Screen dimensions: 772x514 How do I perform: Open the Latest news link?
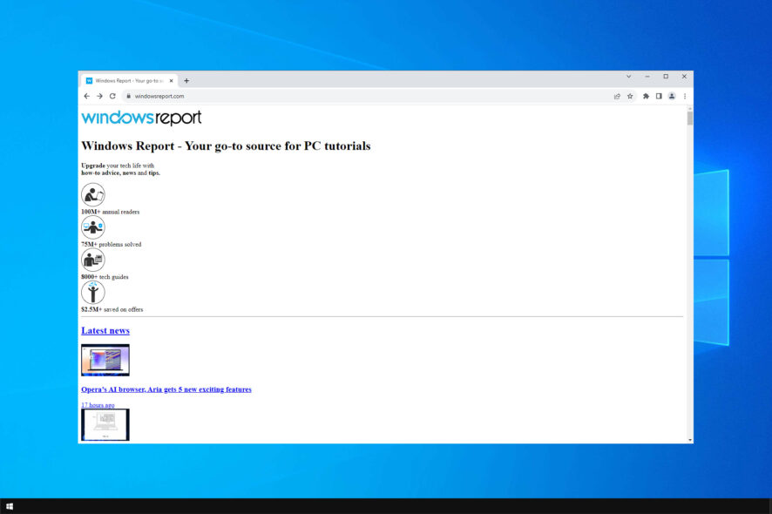[x=105, y=330]
